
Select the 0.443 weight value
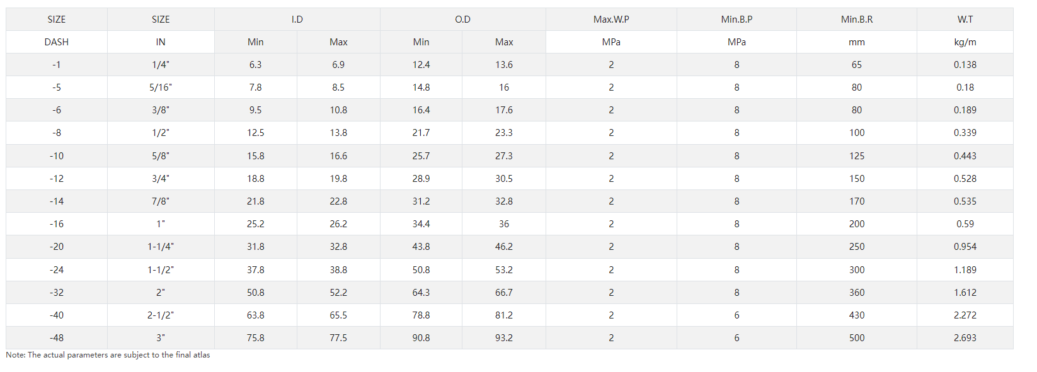coord(965,156)
